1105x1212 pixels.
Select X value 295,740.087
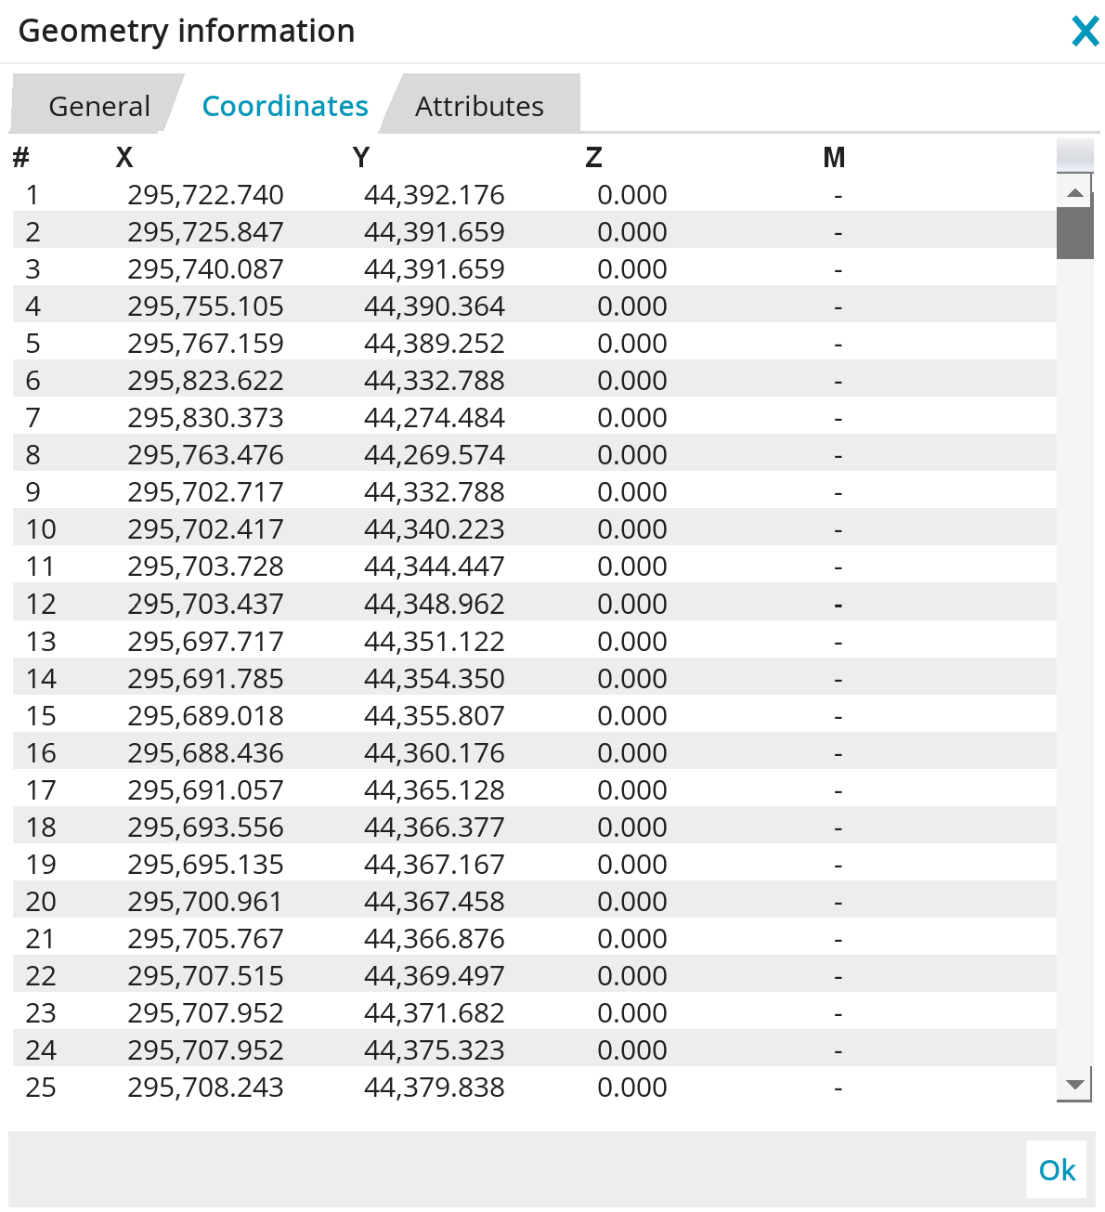pos(205,269)
